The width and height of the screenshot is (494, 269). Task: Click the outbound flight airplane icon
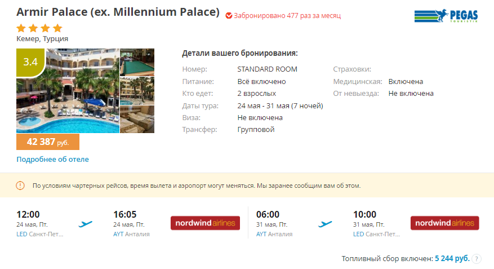tap(86, 224)
